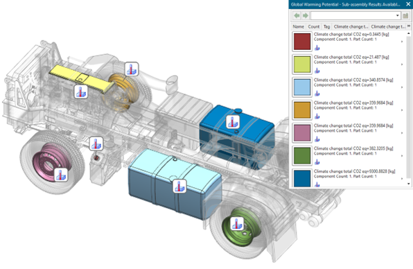Viewport: 413px width, 269px height.
Task: Click the marker icon in the 21.487 kg row
Action: (317, 71)
